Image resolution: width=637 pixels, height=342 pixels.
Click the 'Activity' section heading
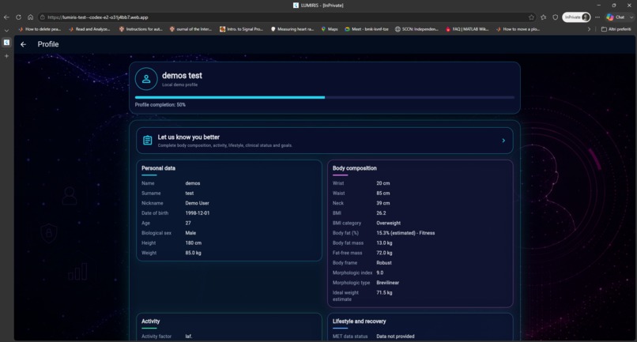coord(150,321)
